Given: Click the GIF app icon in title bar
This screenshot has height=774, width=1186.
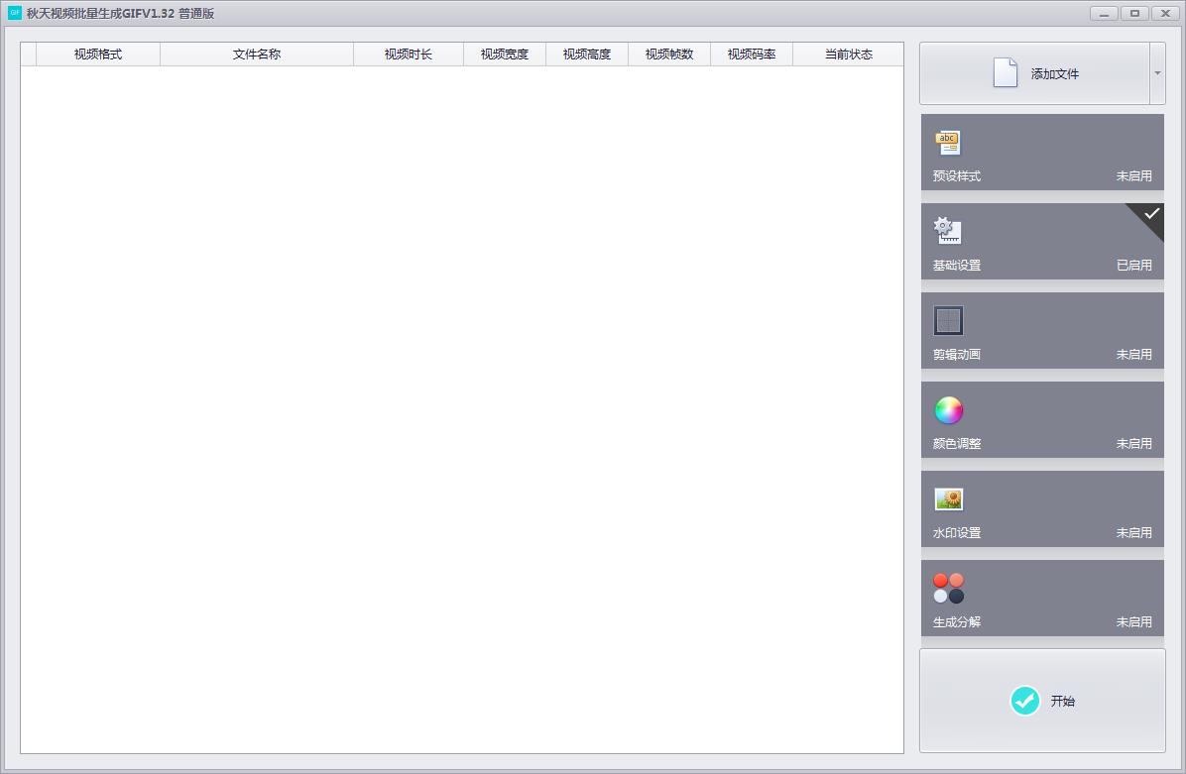Looking at the screenshot, I should (14, 13).
